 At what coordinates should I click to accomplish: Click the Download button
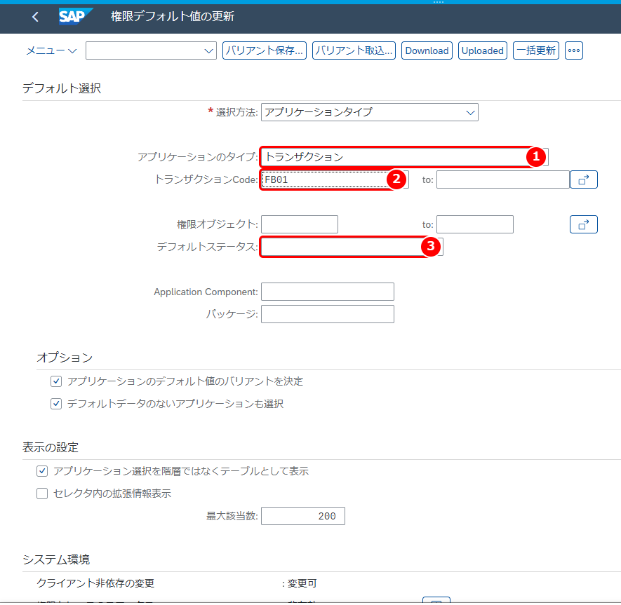427,50
